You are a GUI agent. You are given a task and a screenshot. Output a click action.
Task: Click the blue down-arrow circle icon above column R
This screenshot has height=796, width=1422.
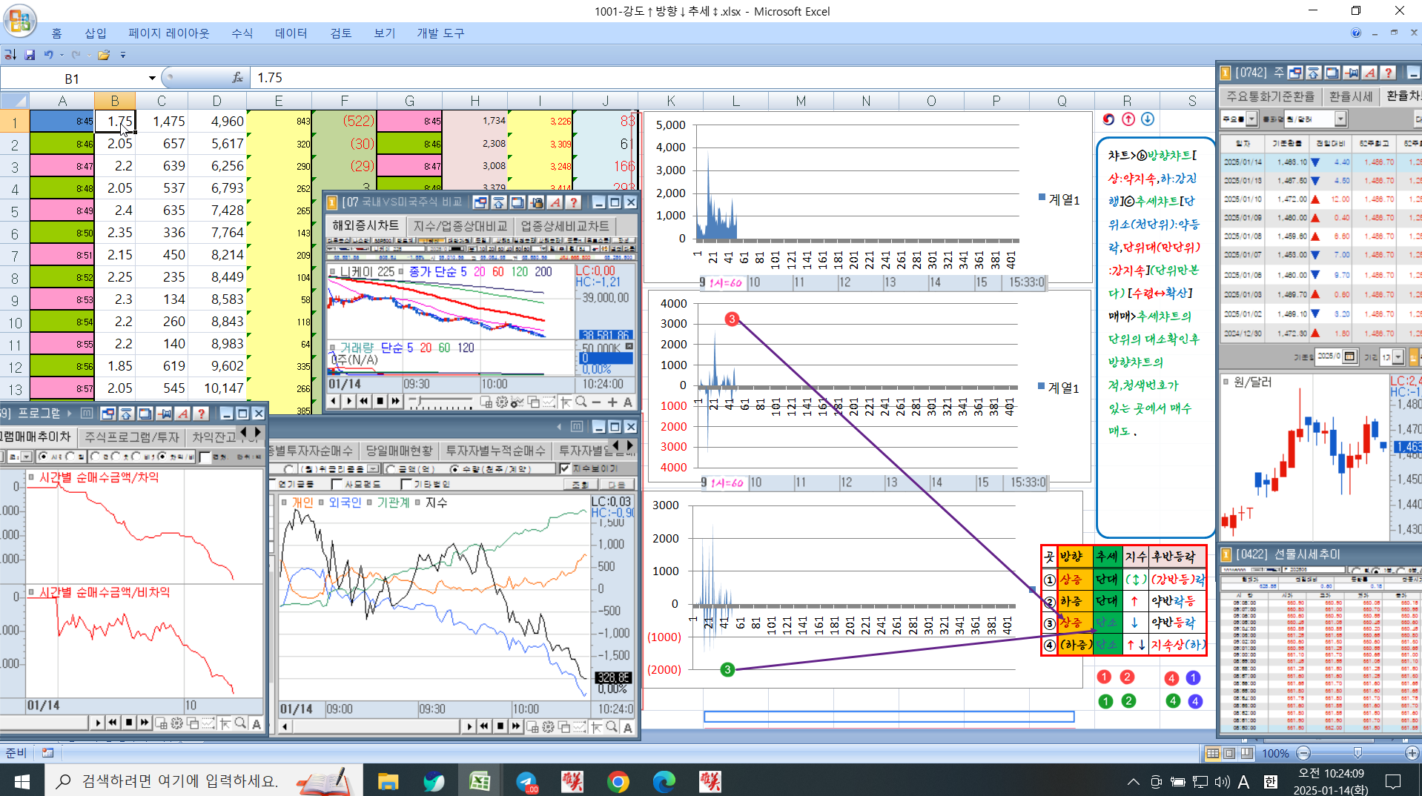(x=1148, y=119)
